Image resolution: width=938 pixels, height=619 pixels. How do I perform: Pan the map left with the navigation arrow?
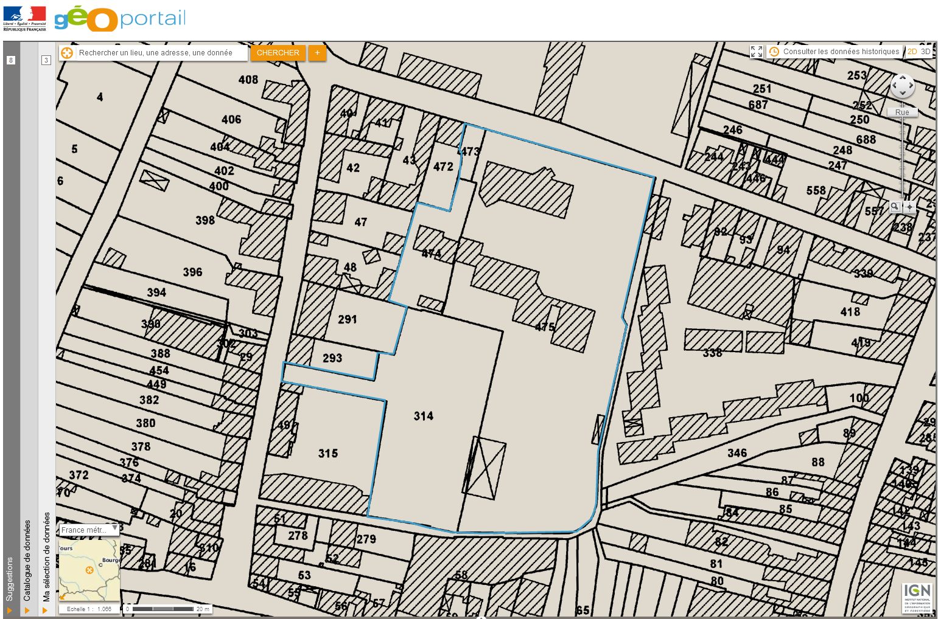point(894,86)
